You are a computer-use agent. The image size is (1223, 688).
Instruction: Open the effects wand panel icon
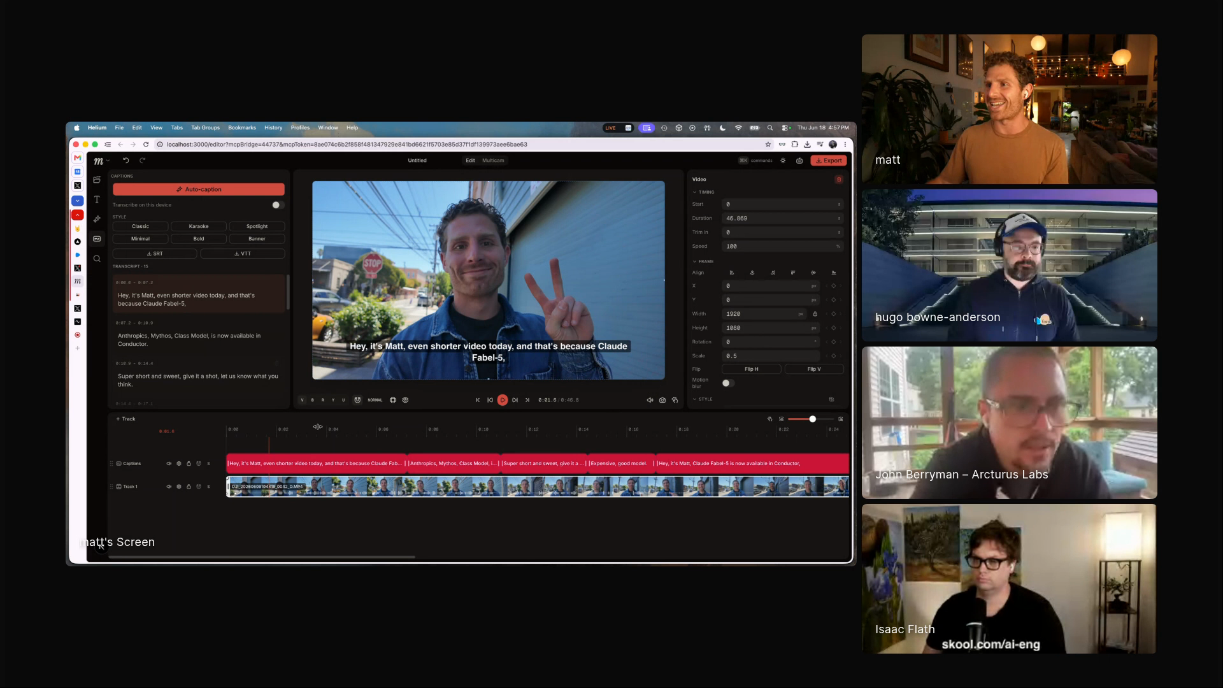point(97,219)
